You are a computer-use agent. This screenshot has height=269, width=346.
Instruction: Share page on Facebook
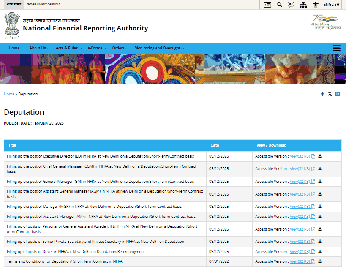coord(322,94)
